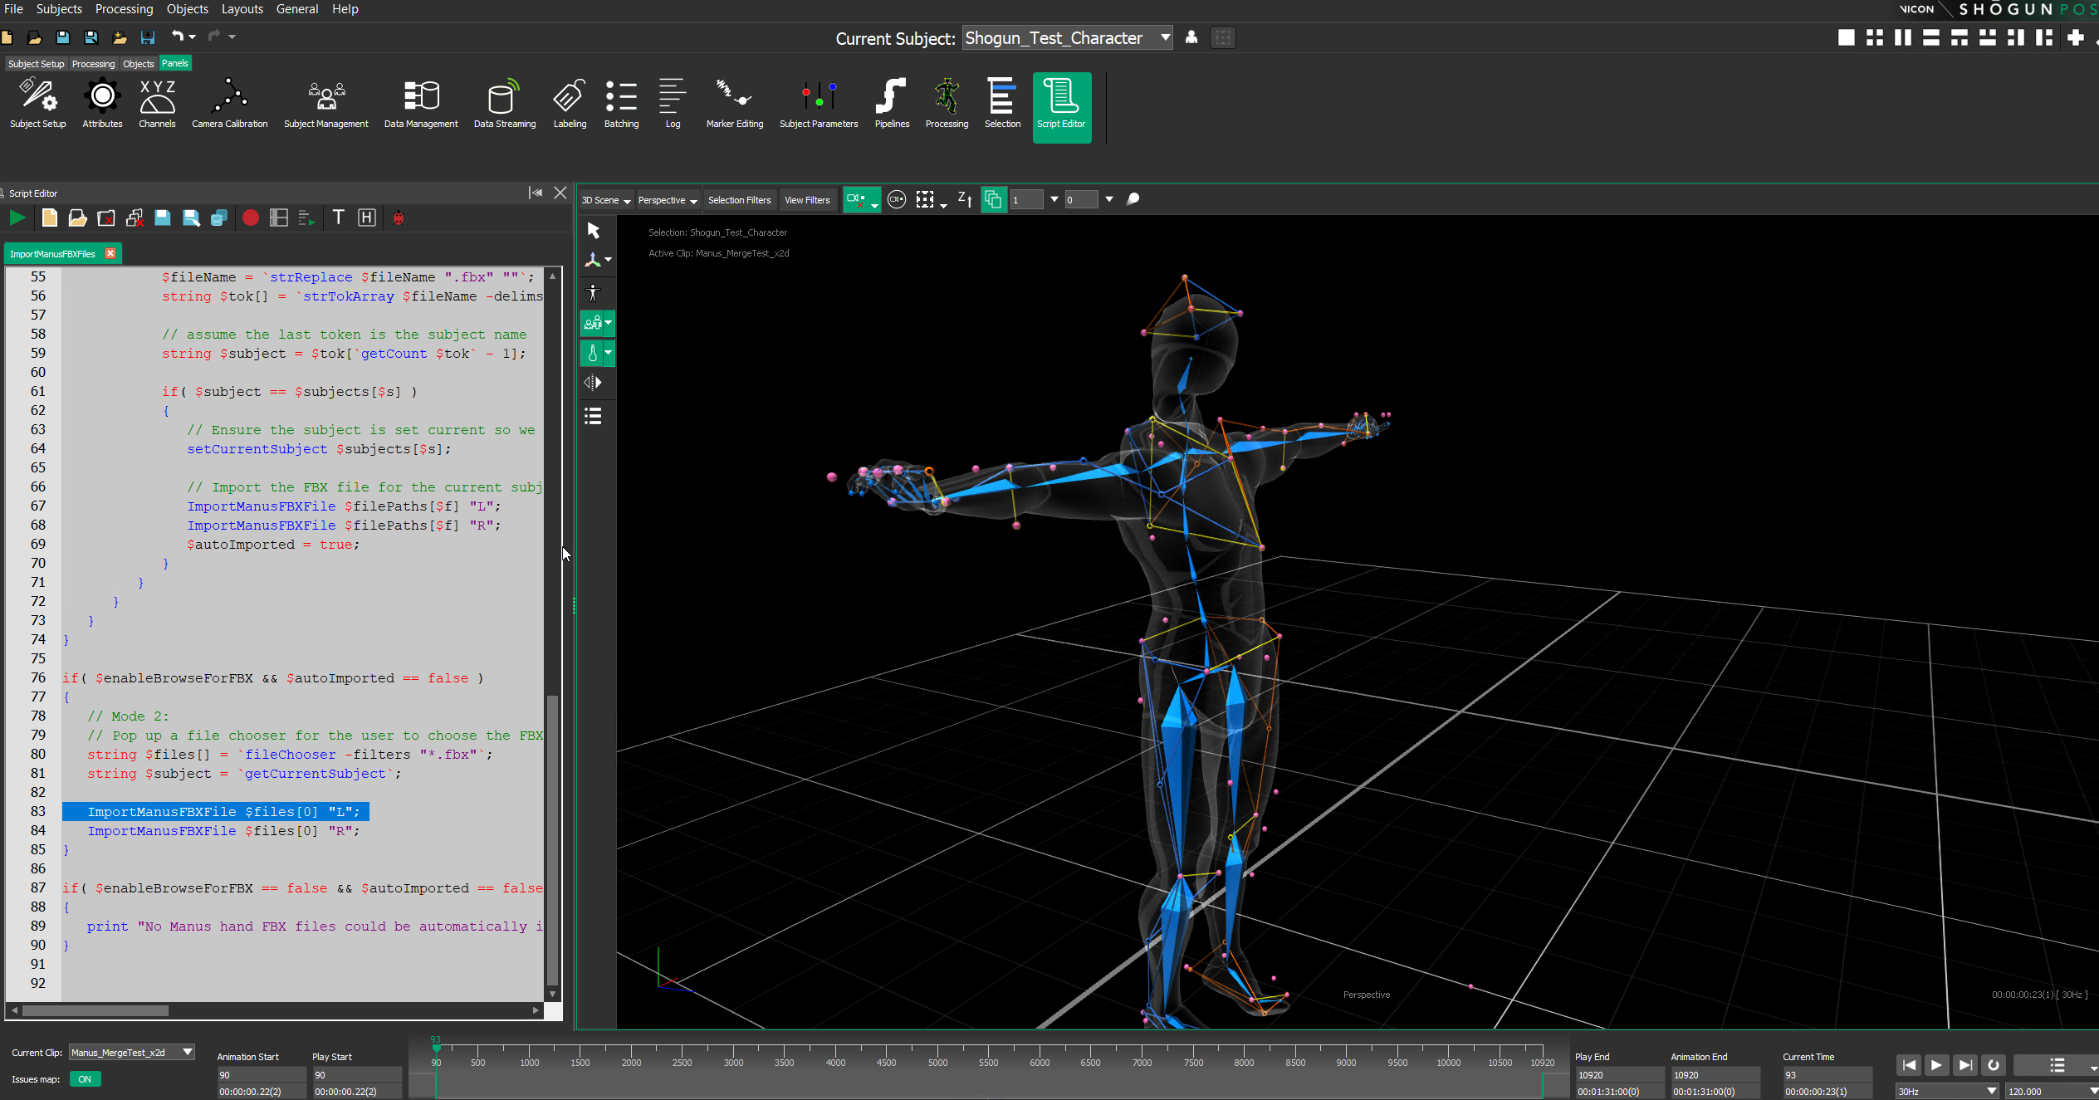
Task: Click the Selection Filters button
Action: (739, 200)
